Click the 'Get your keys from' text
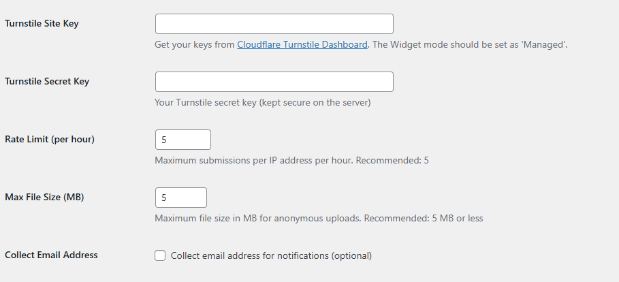 pos(195,45)
